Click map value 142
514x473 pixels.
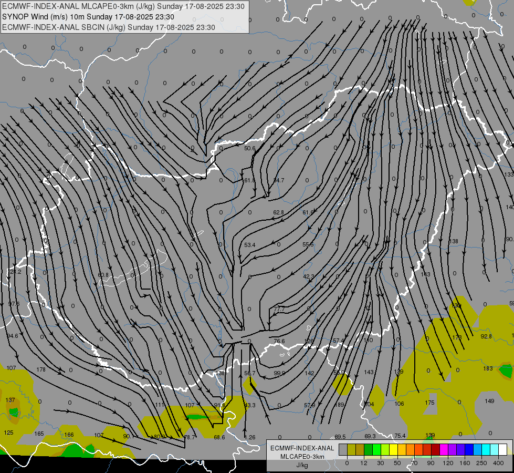[309, 373]
